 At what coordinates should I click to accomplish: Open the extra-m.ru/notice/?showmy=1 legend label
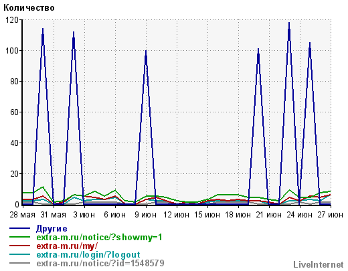click(x=99, y=238)
